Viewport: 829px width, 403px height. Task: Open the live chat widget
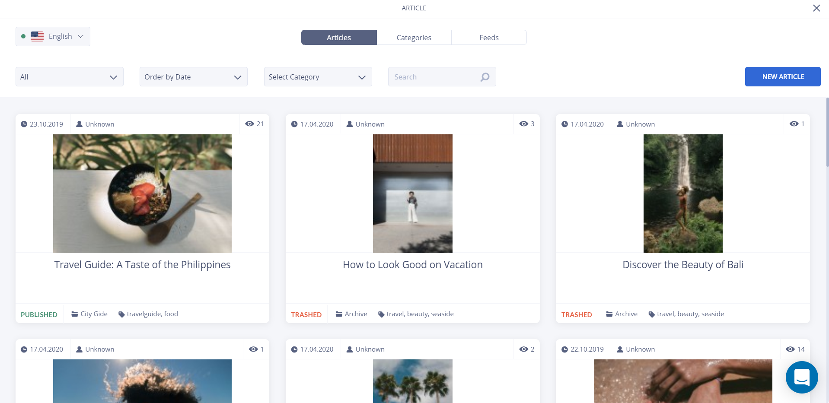801,377
